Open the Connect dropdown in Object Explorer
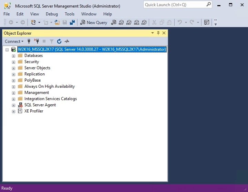Viewport: 248px width, 192px height. point(14,41)
